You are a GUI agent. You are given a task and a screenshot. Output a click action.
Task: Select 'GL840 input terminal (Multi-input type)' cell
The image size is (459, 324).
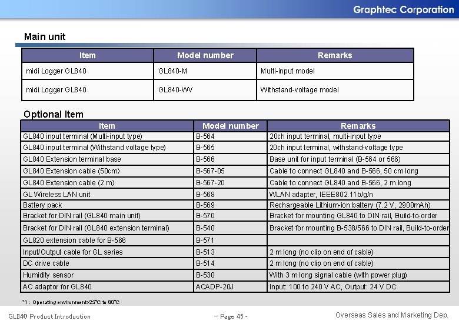(107, 136)
